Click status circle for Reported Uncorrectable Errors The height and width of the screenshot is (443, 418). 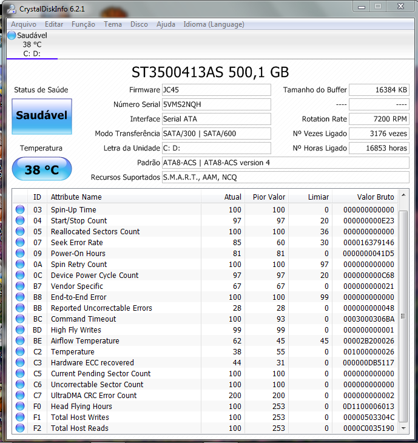pos(20,308)
